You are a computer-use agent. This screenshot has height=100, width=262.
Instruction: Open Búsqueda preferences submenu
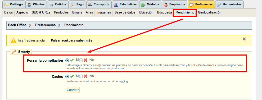[165, 12]
